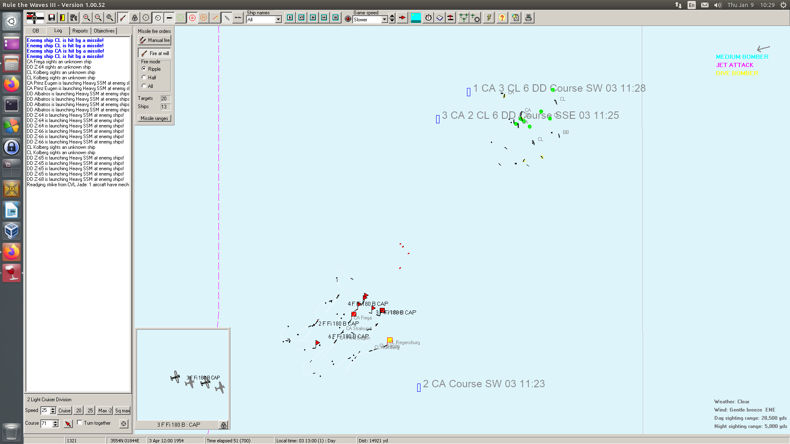Image resolution: width=790 pixels, height=444 pixels.
Task: Select the Half fire mode option
Action: point(144,77)
